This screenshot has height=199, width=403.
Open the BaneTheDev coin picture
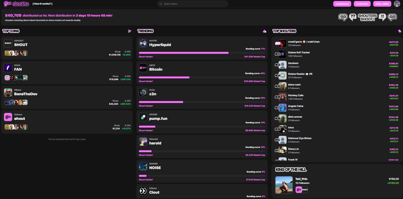(8, 92)
